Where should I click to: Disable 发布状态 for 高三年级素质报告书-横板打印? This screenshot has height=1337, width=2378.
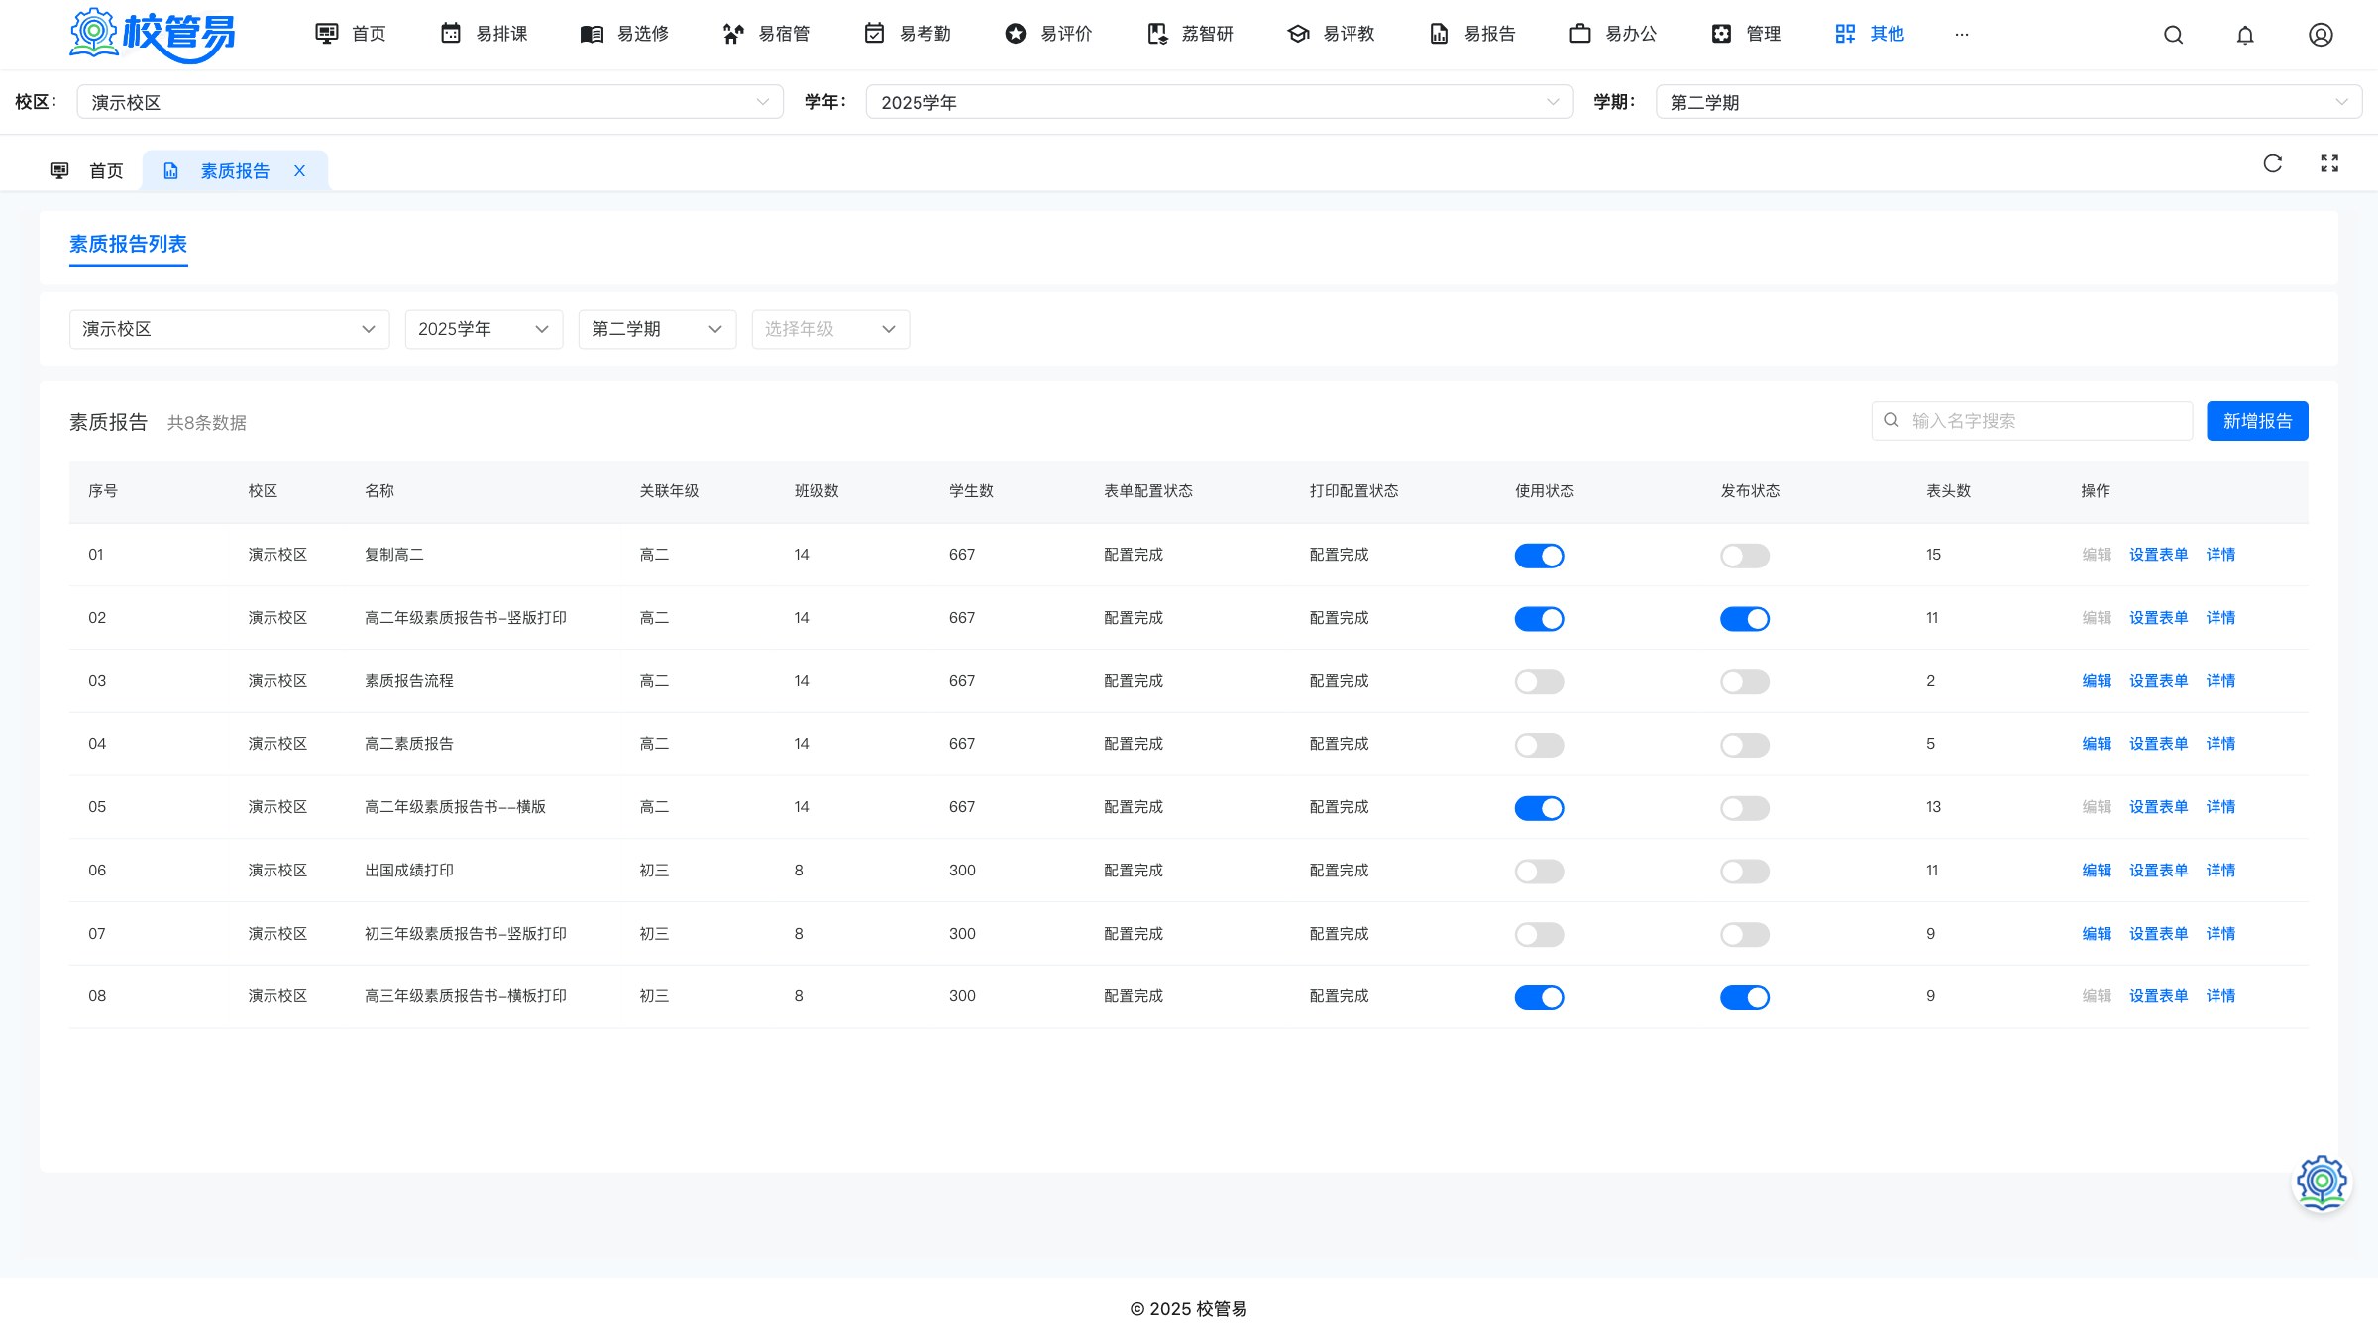(1744, 997)
